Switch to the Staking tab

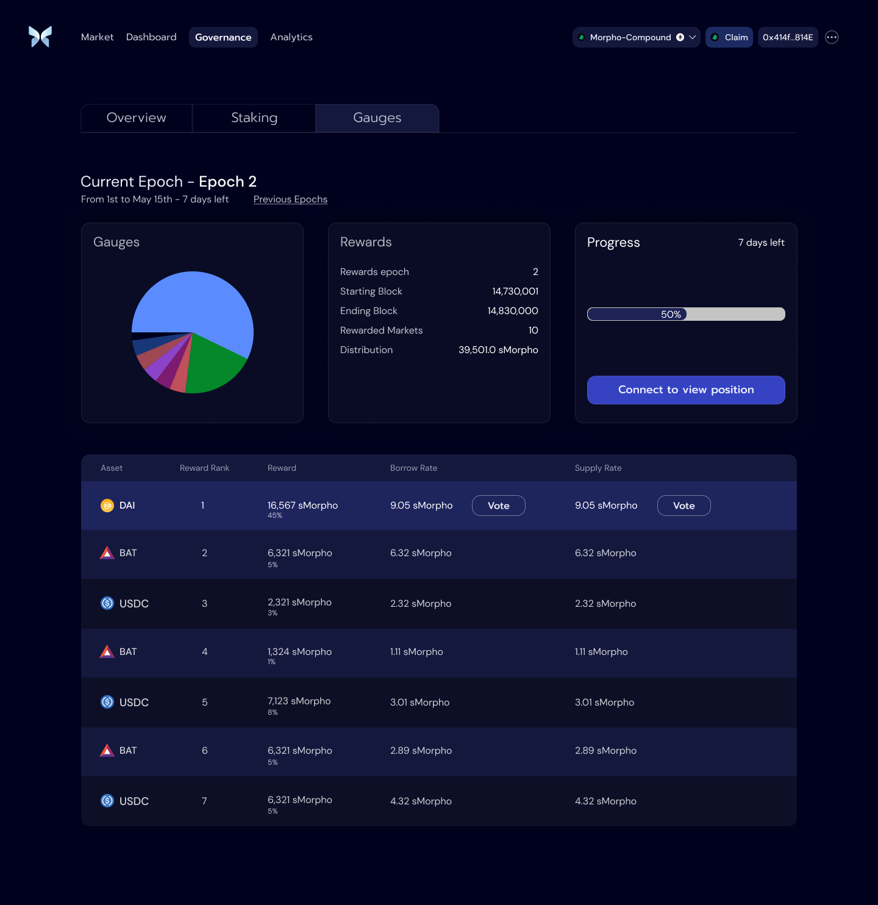[x=254, y=118]
